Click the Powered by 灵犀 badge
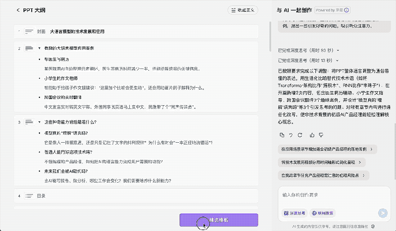The height and width of the screenshot is (231, 396). (x=332, y=10)
